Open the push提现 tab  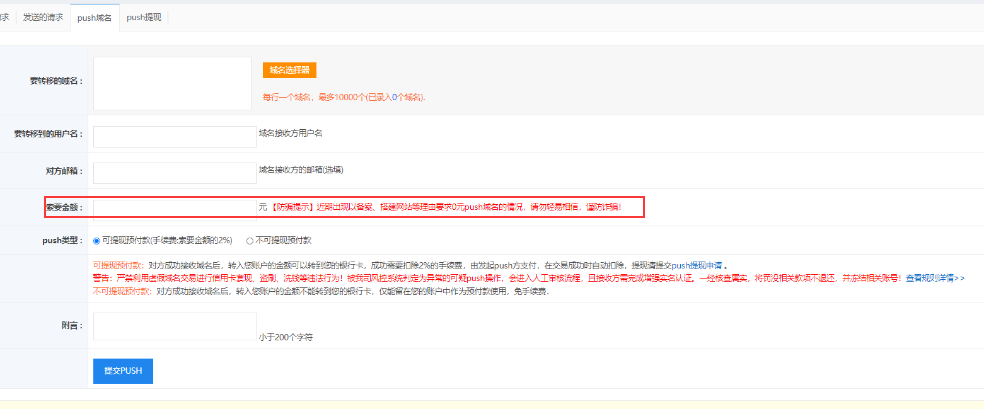point(144,18)
